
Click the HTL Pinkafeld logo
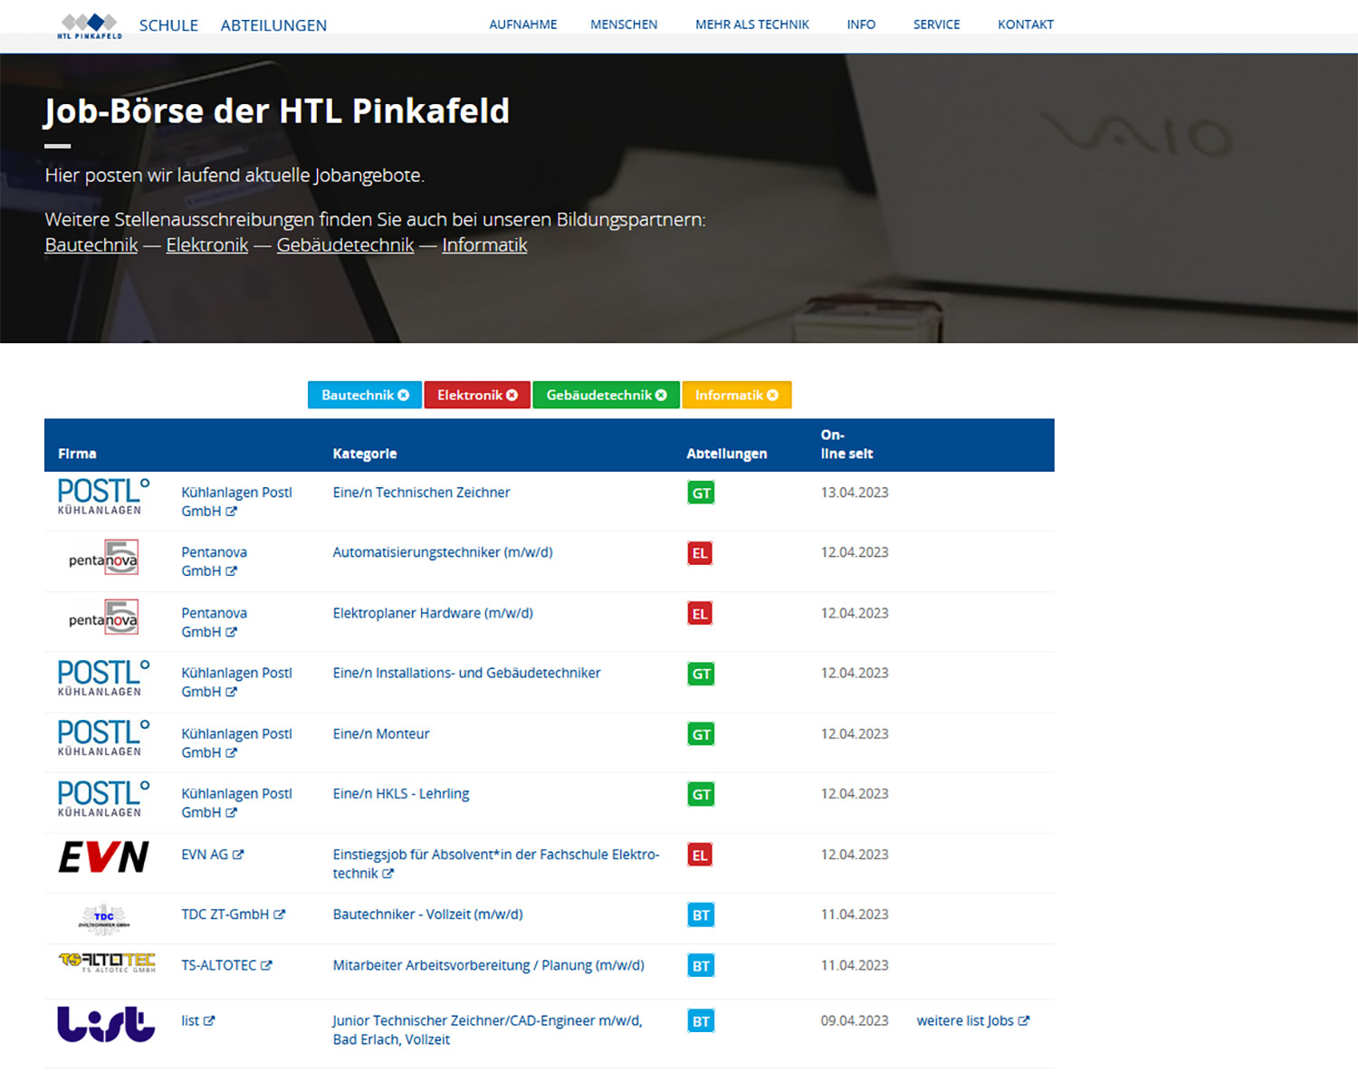pos(90,25)
